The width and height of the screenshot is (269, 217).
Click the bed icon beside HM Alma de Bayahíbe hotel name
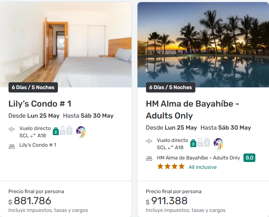(x=149, y=158)
